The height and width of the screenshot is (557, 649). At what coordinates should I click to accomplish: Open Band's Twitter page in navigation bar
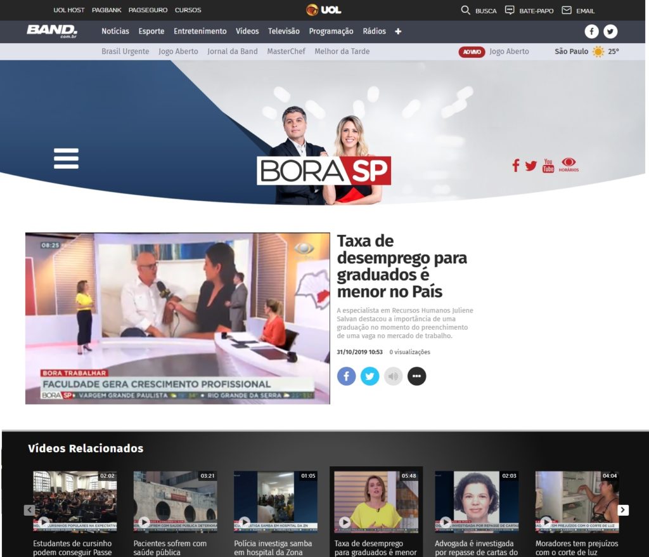click(610, 32)
